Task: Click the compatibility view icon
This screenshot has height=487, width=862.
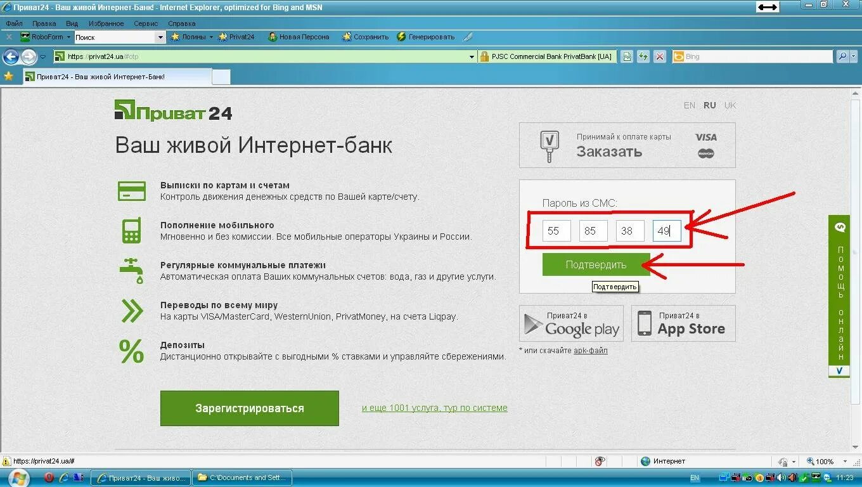Action: pos(627,56)
